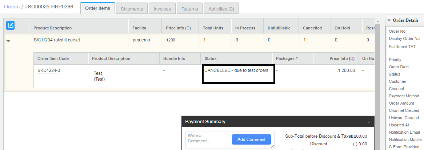
Task: Open the Returns tab
Action: click(x=189, y=8)
